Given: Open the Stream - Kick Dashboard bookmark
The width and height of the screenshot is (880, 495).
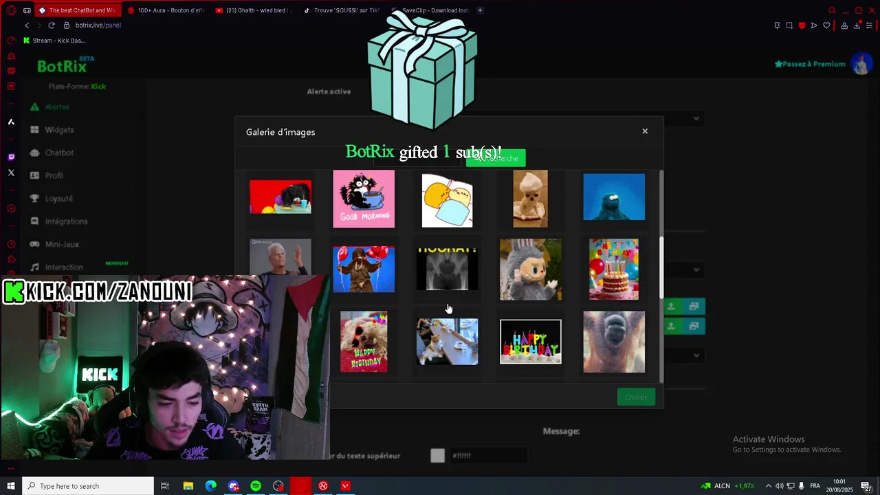Looking at the screenshot, I should click(54, 41).
